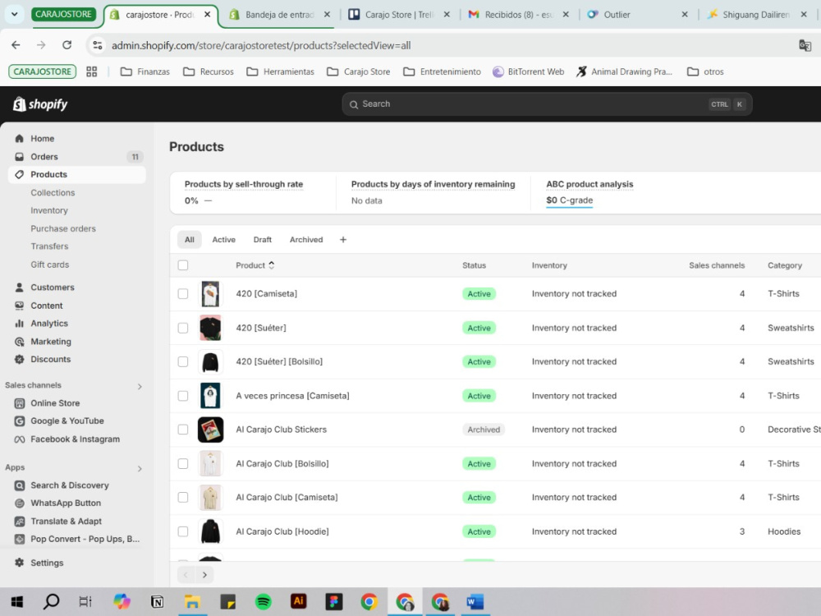821x616 pixels.
Task: Check the 420 [Camiseta] product row
Action: [183, 294]
